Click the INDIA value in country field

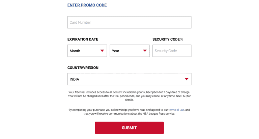click(x=75, y=80)
